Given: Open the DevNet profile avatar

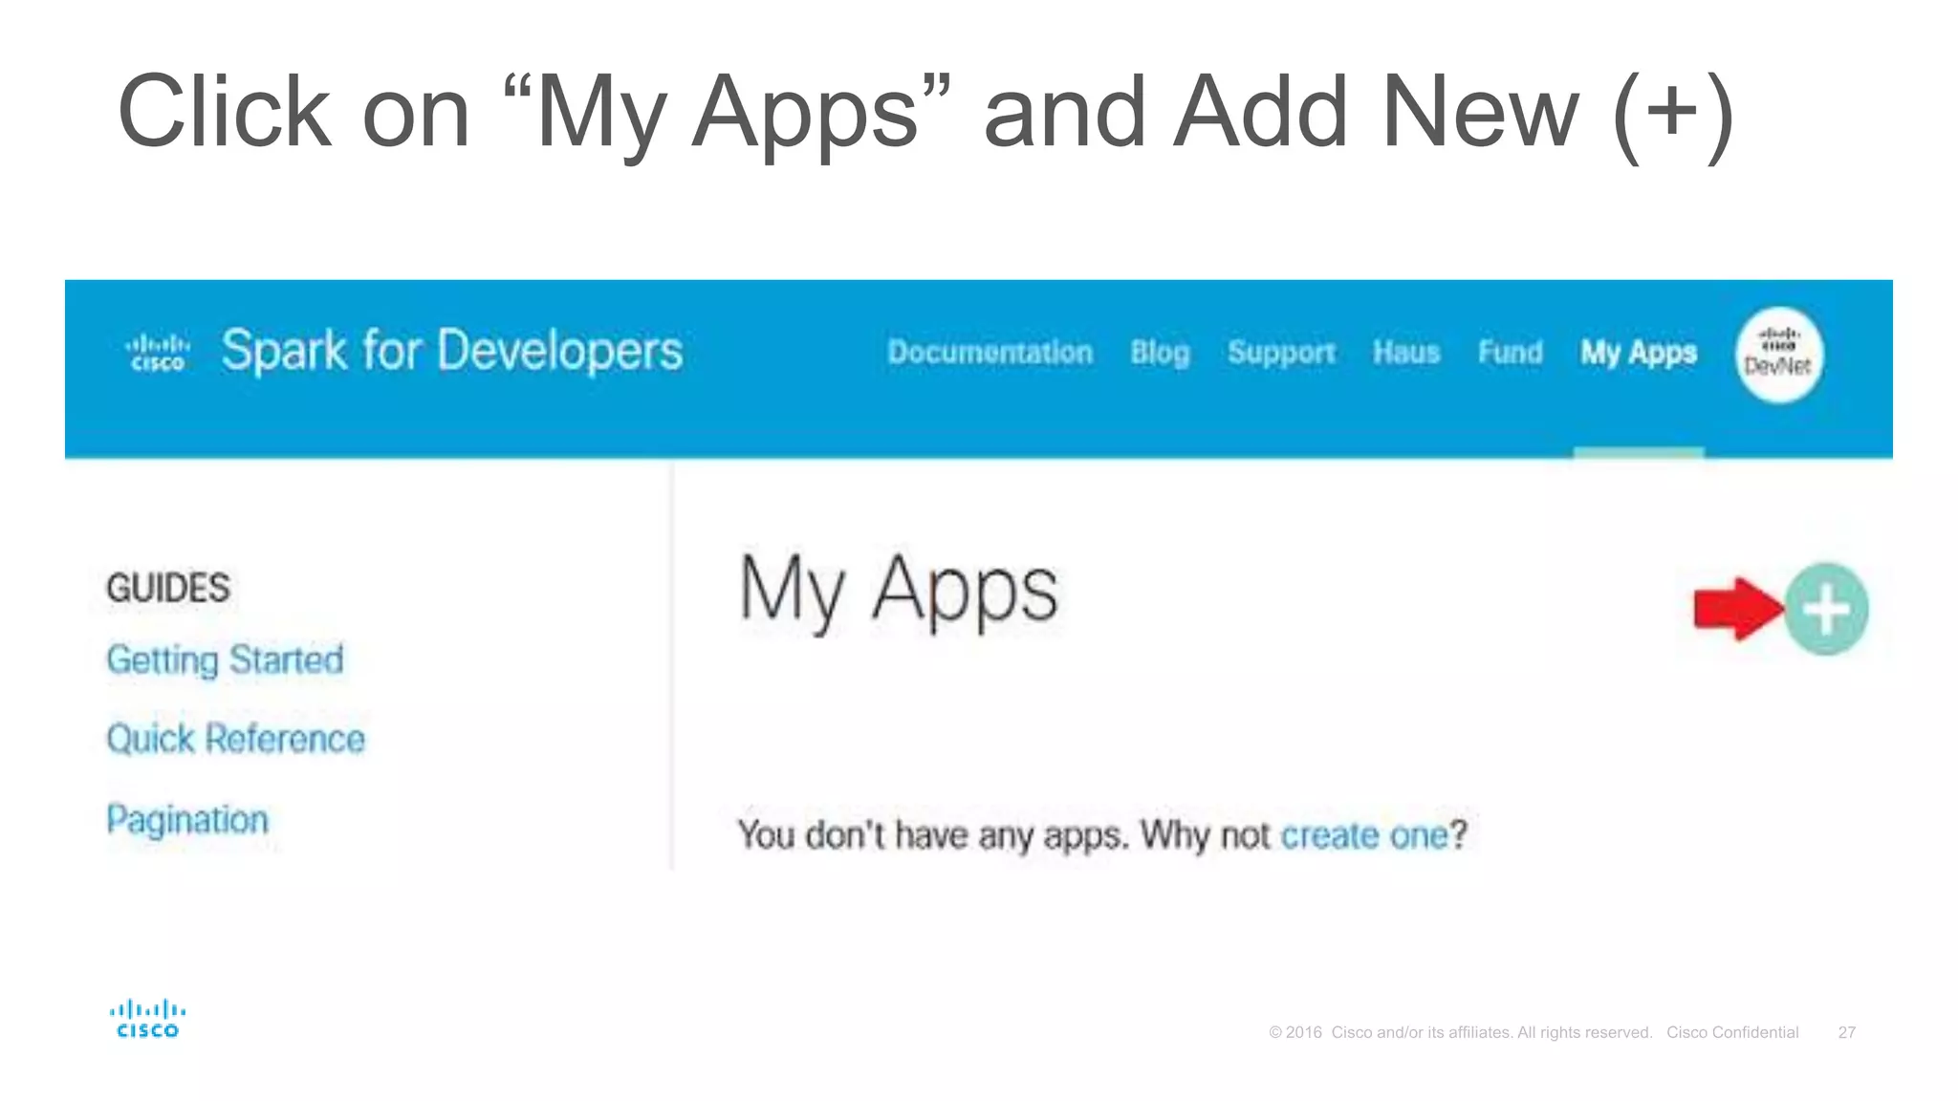Looking at the screenshot, I should tap(1778, 356).
